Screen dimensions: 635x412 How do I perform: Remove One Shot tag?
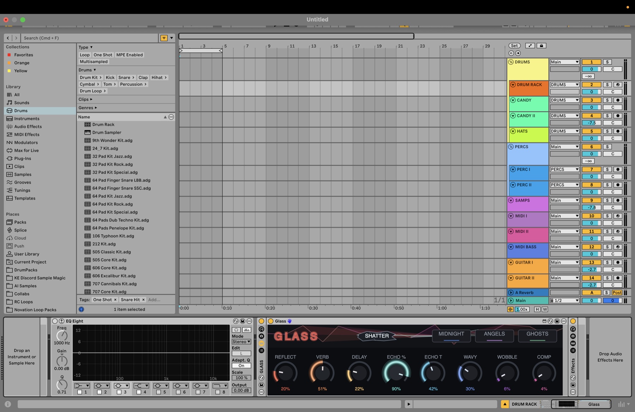pyautogui.click(x=115, y=300)
